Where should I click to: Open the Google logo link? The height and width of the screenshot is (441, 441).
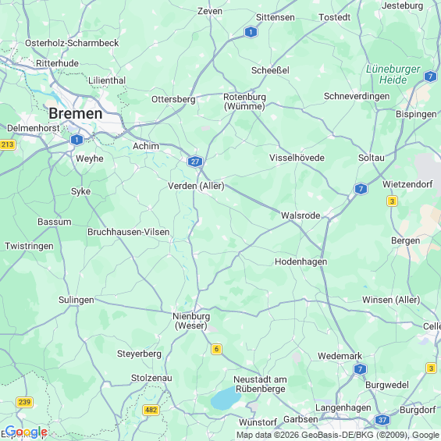tap(27, 432)
